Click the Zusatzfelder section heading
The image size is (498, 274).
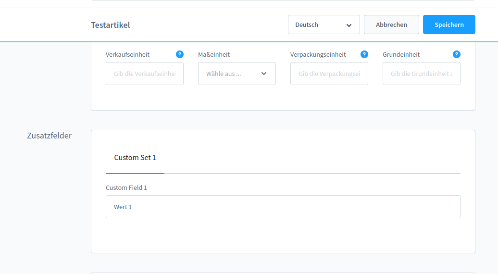click(x=49, y=136)
